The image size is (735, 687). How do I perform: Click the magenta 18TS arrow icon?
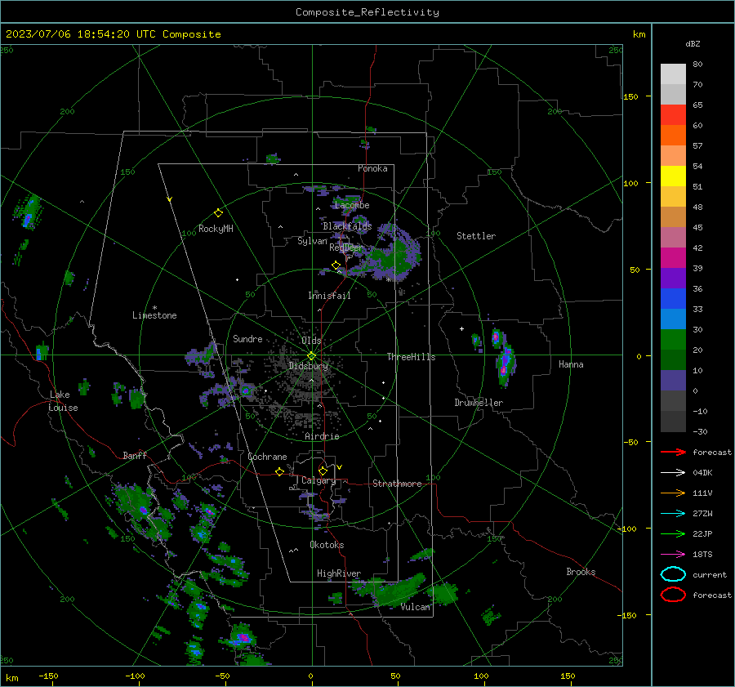pos(673,555)
